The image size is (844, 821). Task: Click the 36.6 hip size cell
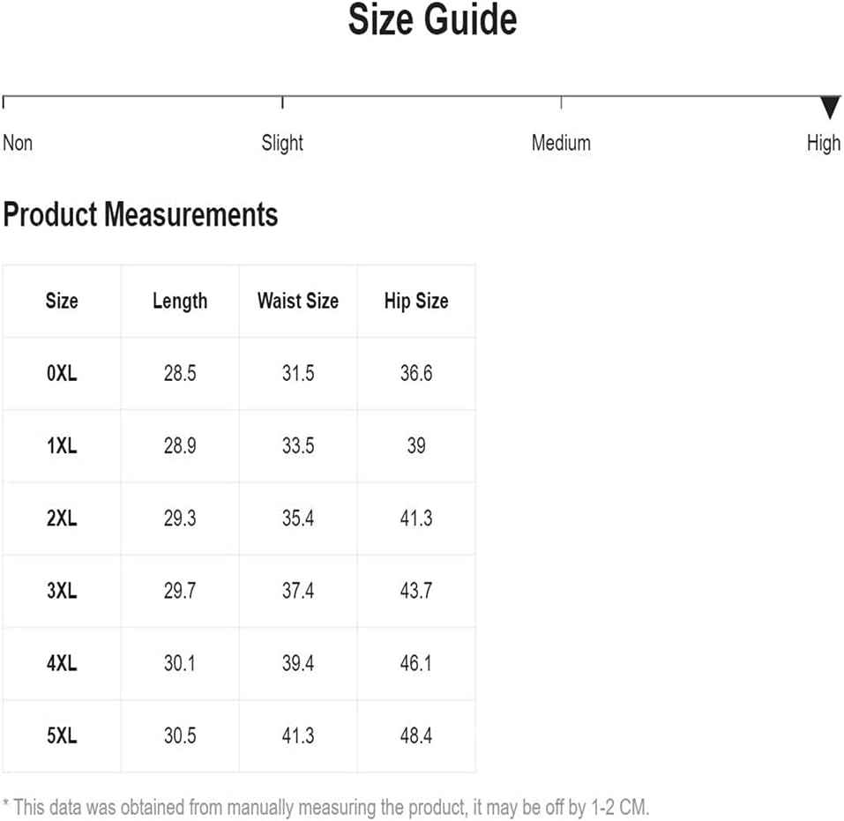point(416,373)
